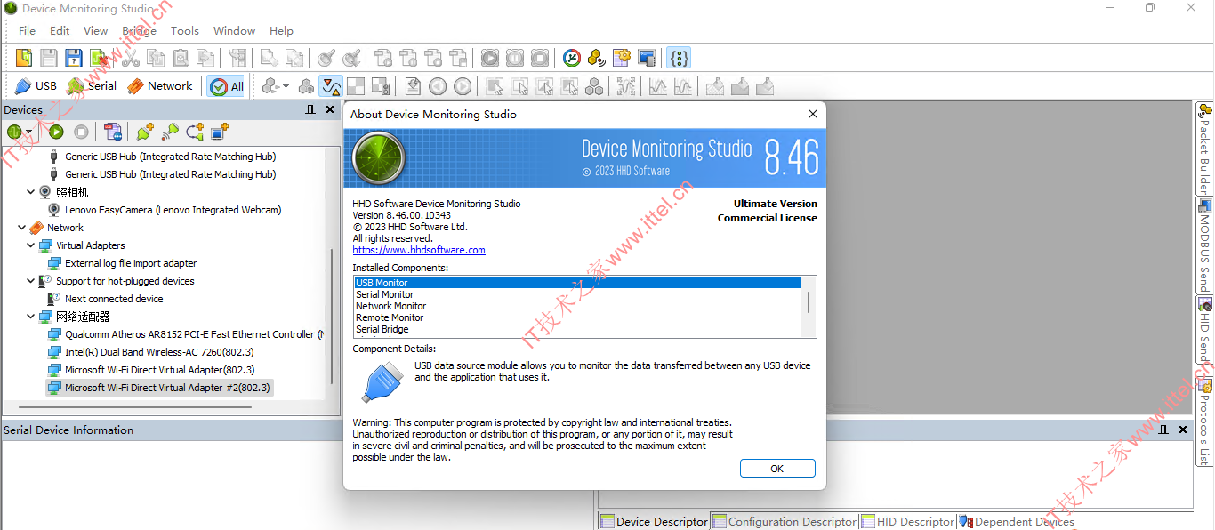Click the checkerboard icon in second toolbar

356,86
